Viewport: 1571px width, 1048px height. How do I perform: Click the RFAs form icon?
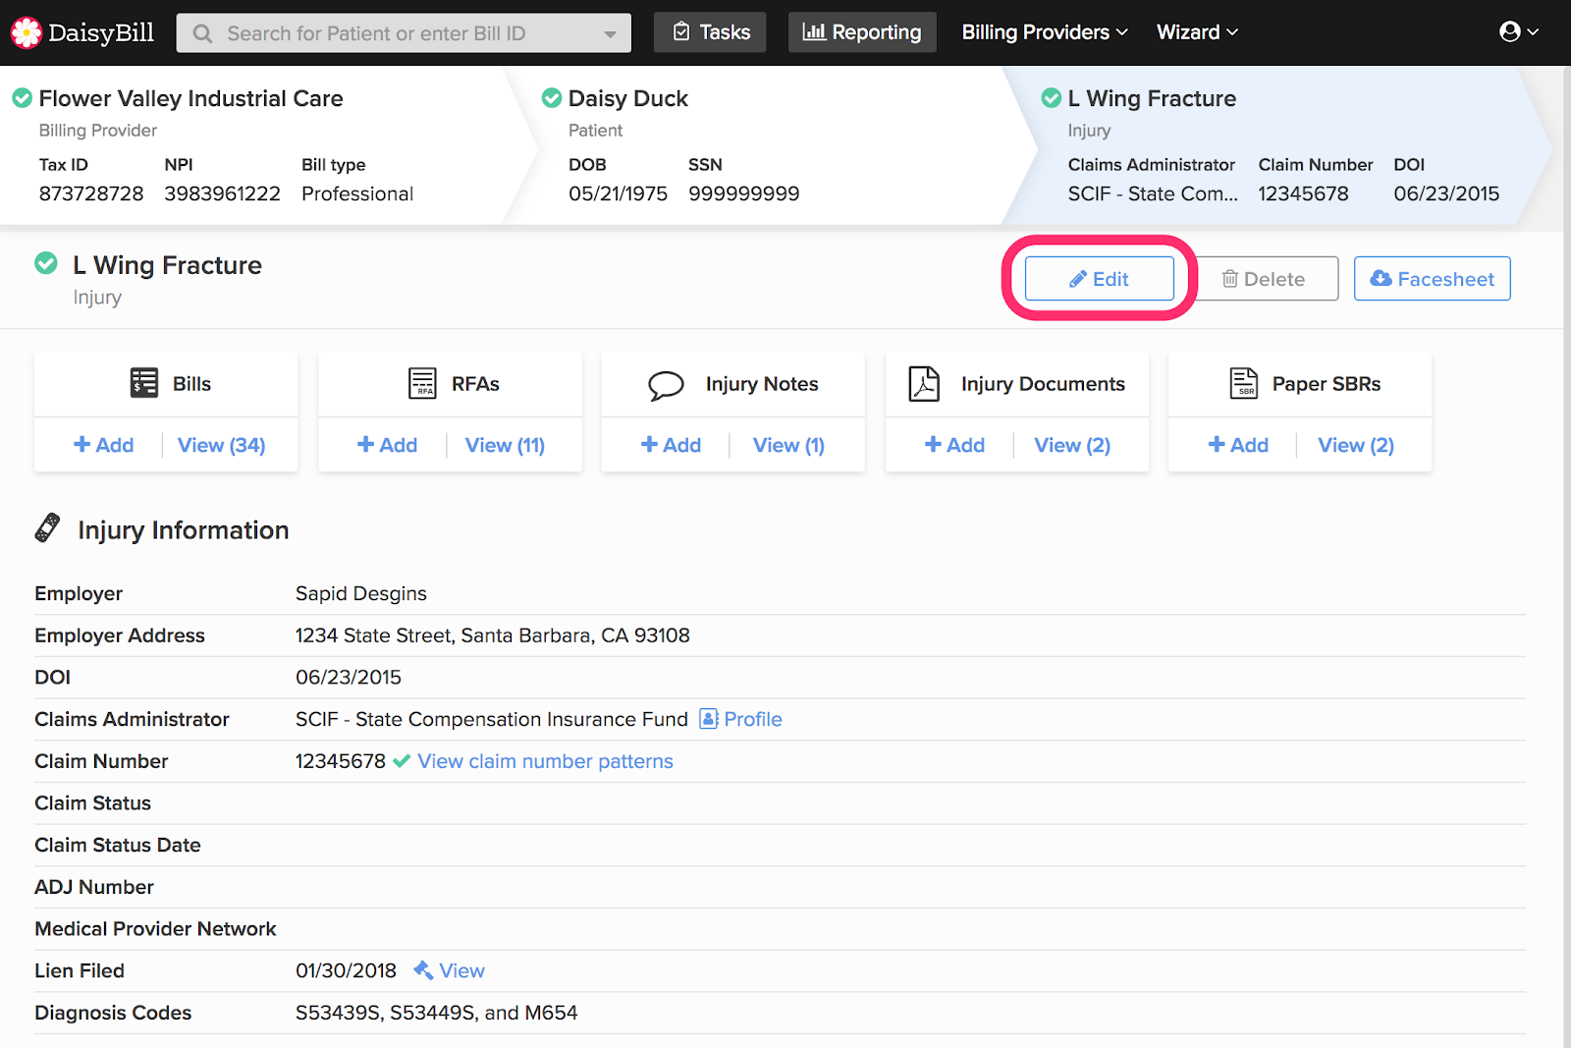click(422, 383)
